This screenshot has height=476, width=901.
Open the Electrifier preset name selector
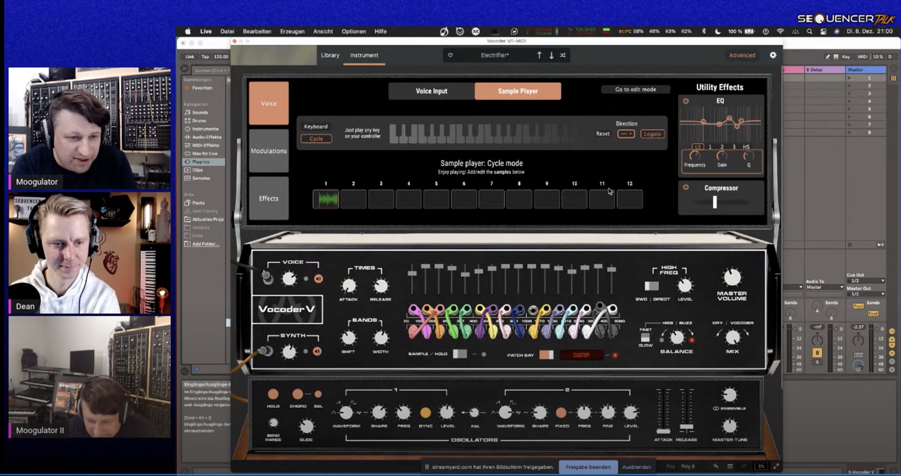(495, 55)
